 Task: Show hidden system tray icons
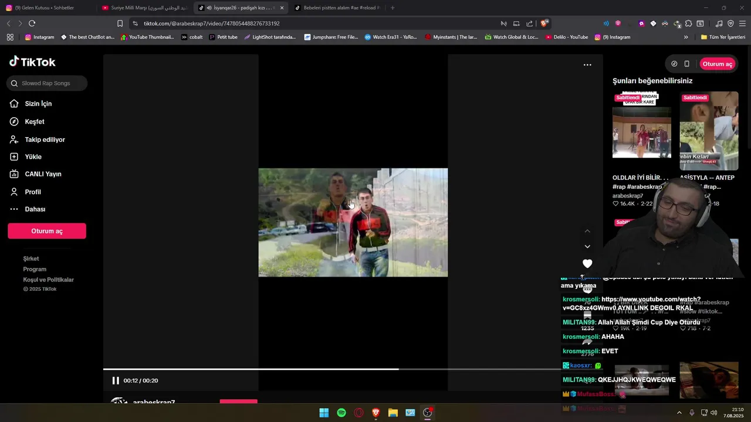(679, 413)
